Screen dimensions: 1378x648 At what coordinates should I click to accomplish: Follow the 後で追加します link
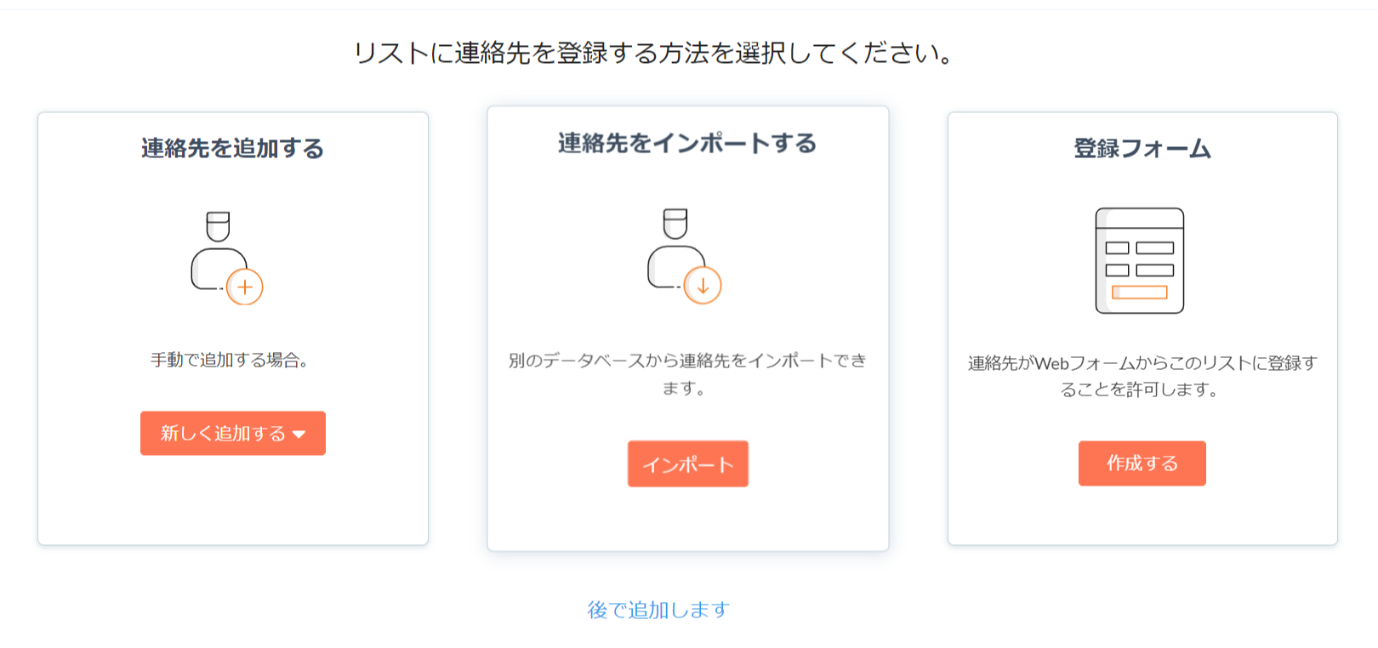[x=658, y=610]
